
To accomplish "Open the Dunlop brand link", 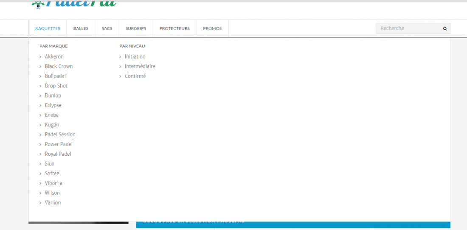I will click(53, 95).
